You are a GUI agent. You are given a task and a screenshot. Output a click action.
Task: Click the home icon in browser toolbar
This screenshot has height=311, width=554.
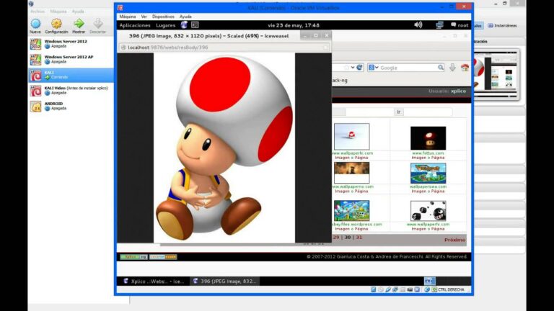[465, 68]
